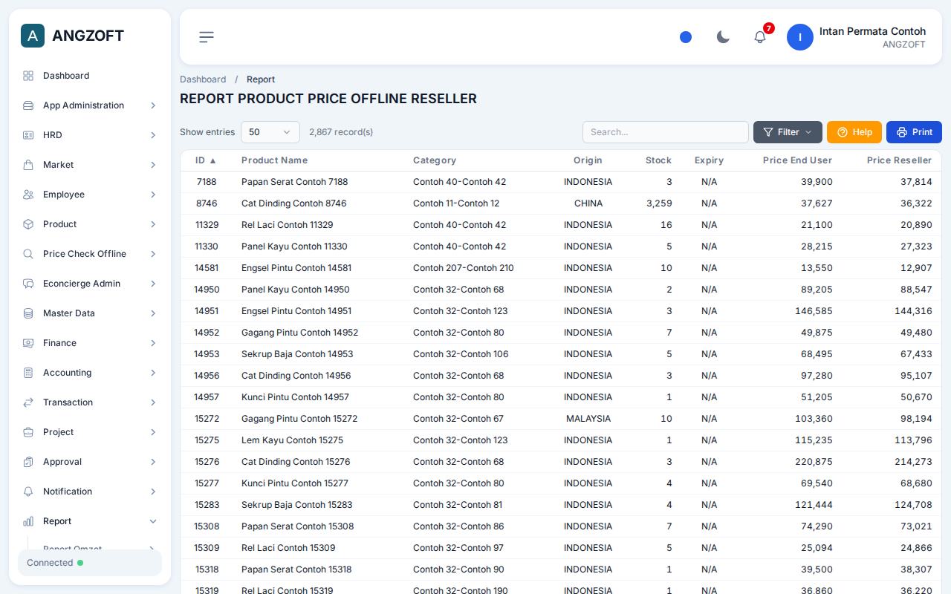Screen dimensions: 951x594
Task: Open the Dashboard menu item
Action: [x=90, y=76]
